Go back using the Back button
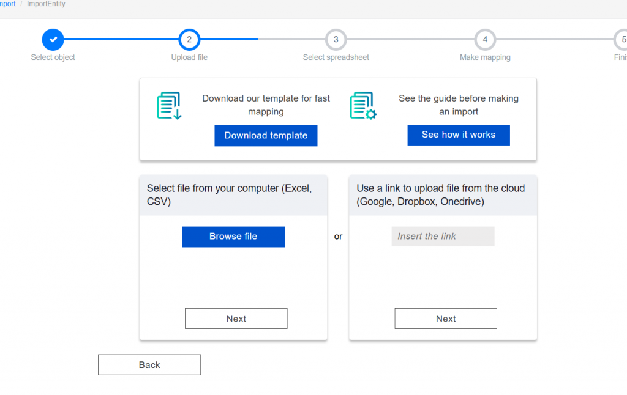 [x=149, y=365]
